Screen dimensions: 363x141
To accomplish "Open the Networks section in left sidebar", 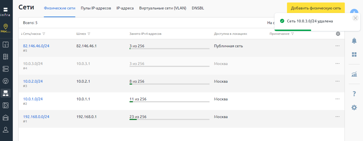I will click(6, 93).
